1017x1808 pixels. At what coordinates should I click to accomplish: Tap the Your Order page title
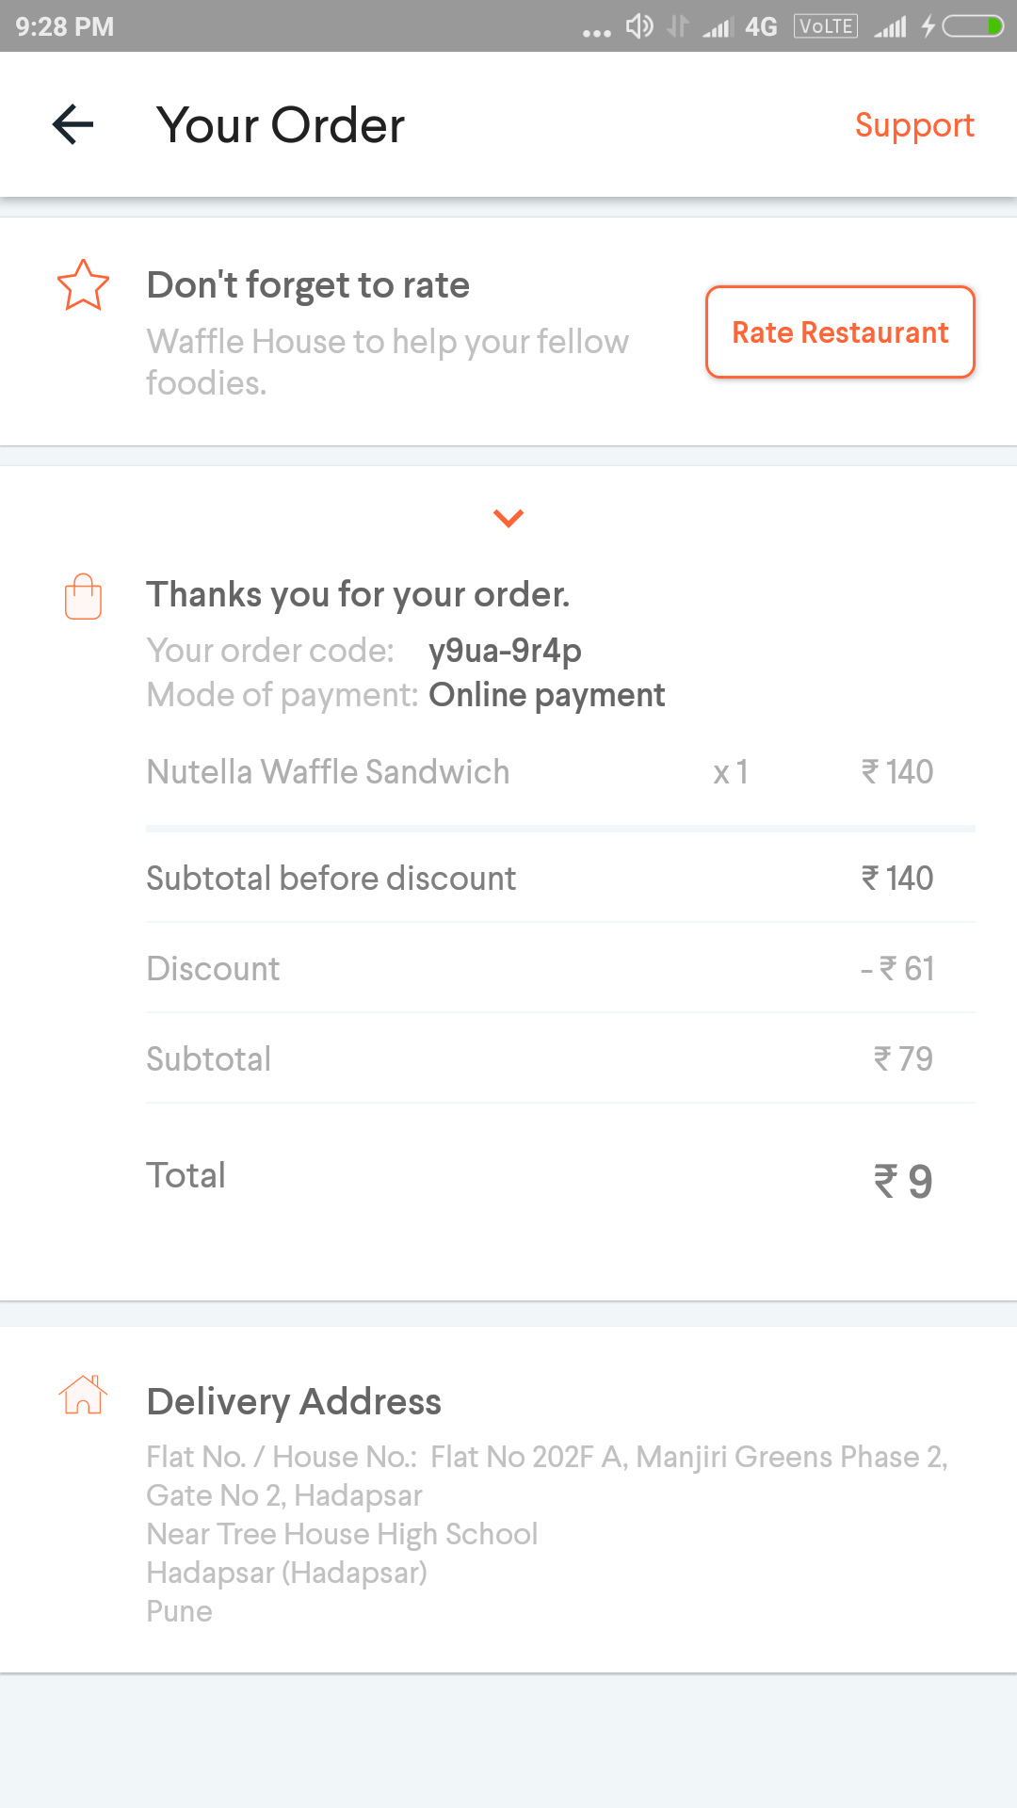point(281,125)
